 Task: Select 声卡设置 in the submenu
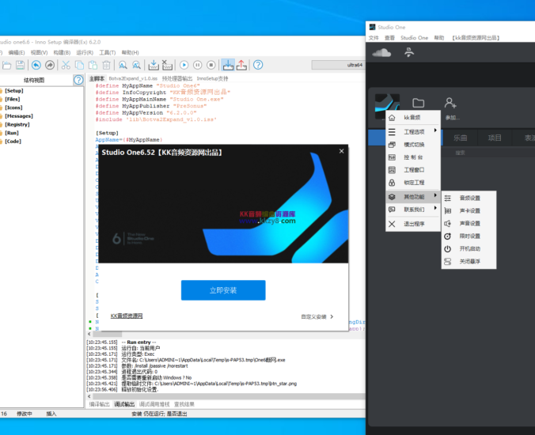tap(469, 210)
